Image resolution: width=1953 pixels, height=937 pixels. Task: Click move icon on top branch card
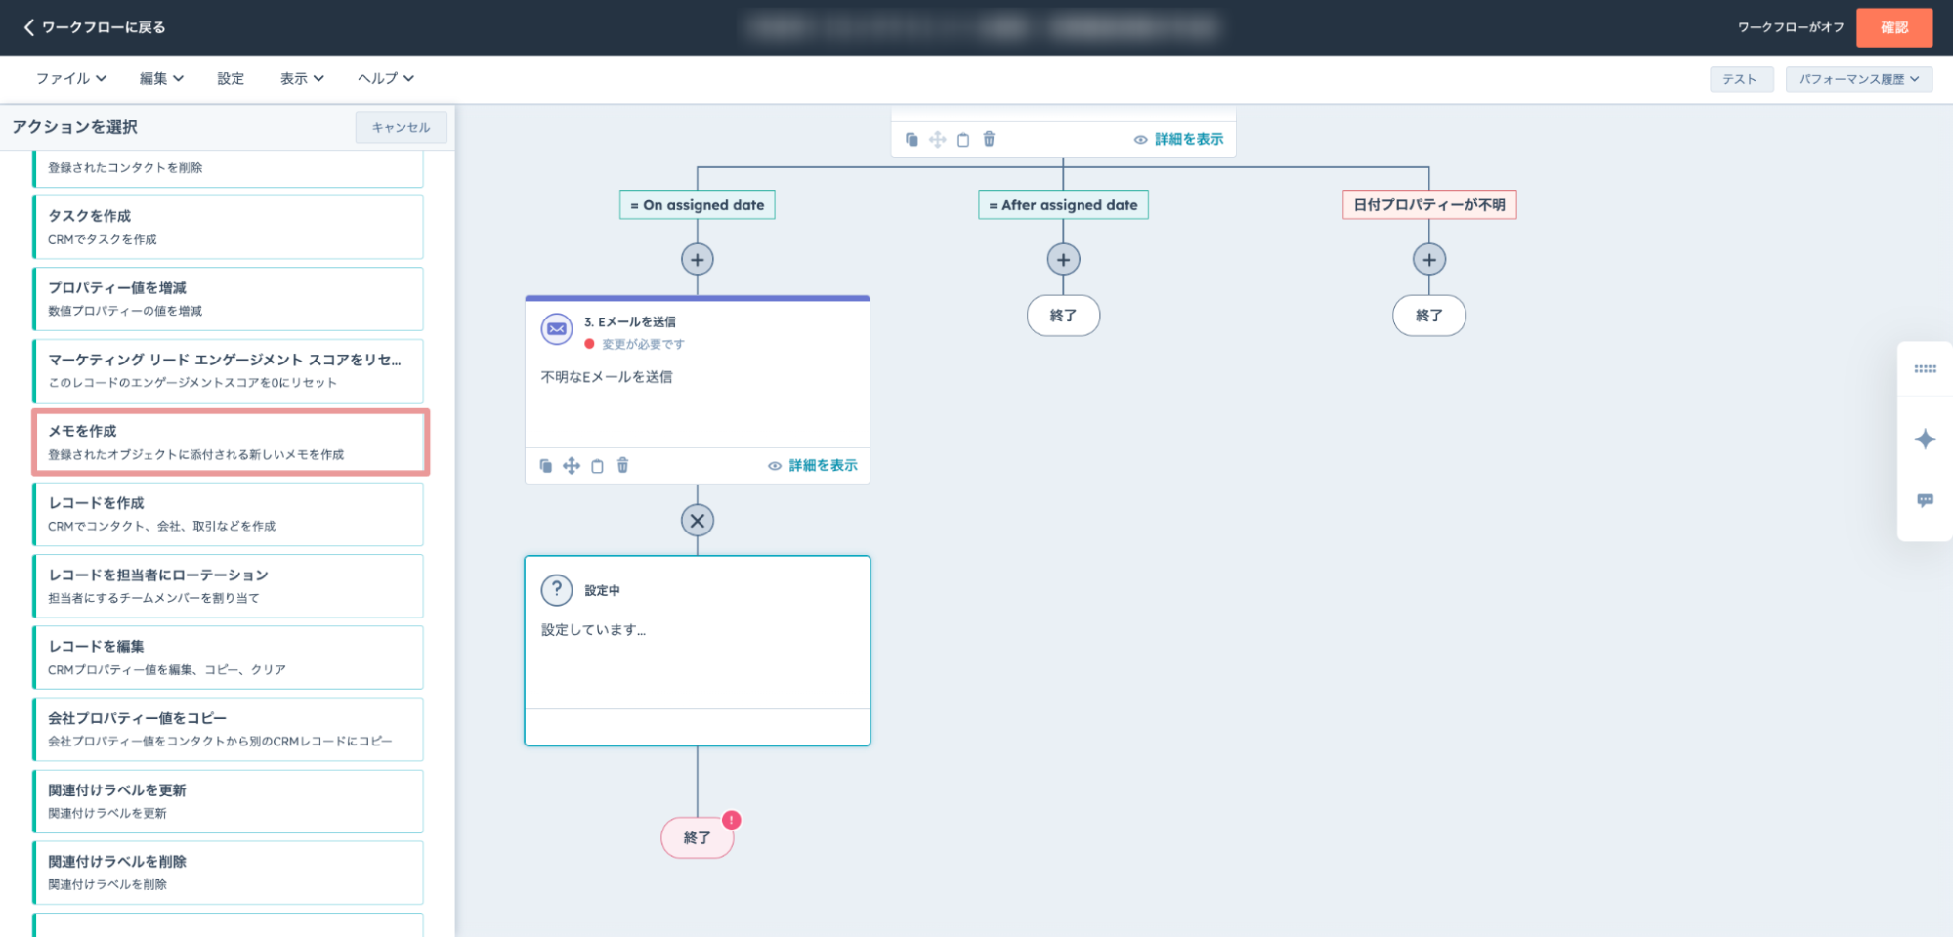click(938, 140)
